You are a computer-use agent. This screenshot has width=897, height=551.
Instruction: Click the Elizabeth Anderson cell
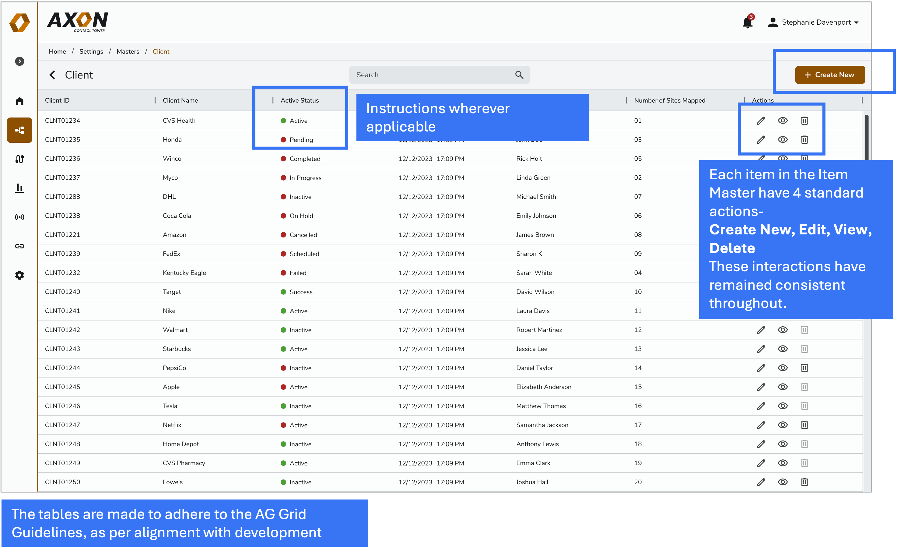click(544, 387)
